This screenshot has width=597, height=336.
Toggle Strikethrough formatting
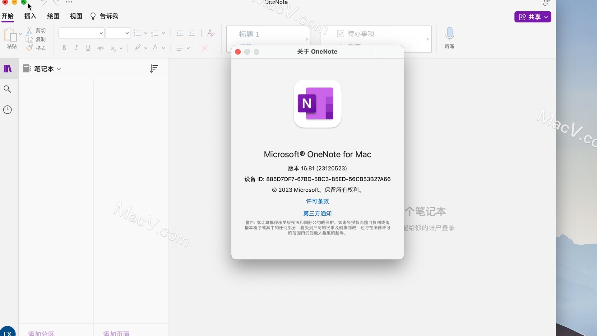click(x=100, y=48)
